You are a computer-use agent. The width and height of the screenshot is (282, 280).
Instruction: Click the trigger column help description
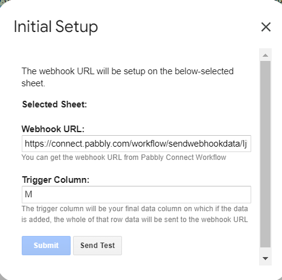pyautogui.click(x=135, y=214)
